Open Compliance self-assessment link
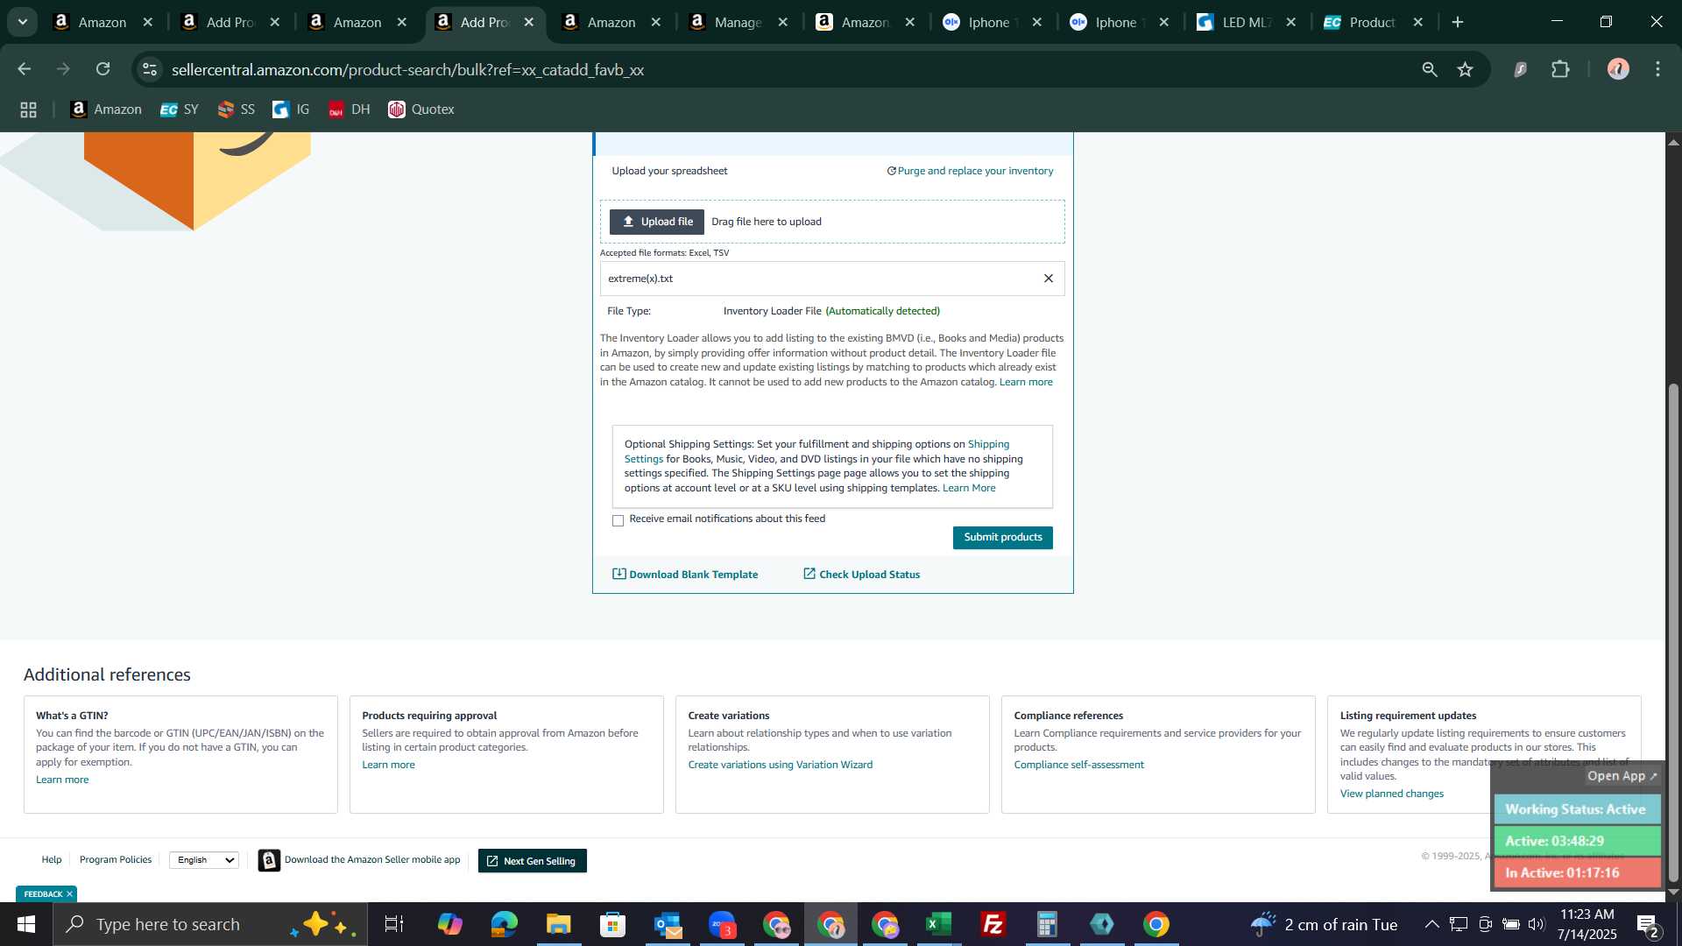1682x946 pixels. pos(1078,765)
